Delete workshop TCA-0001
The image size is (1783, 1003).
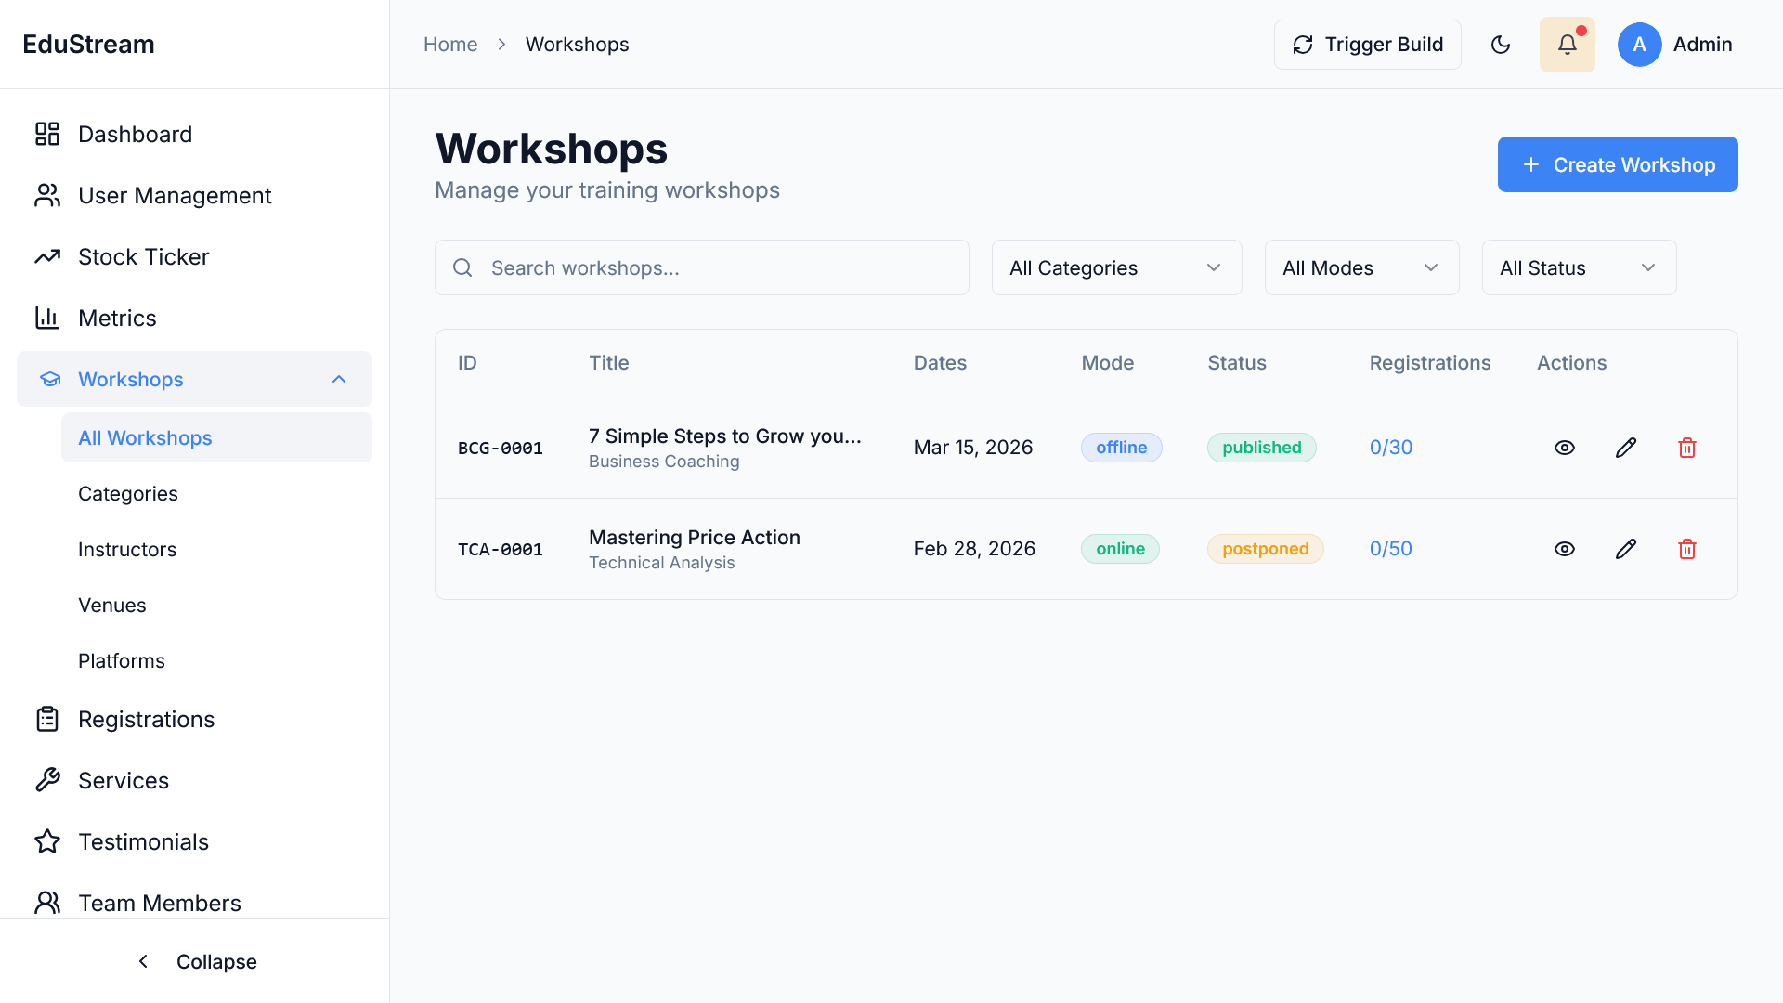1687,549
